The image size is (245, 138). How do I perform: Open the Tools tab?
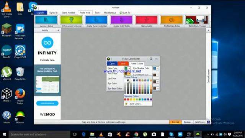point(97,13)
